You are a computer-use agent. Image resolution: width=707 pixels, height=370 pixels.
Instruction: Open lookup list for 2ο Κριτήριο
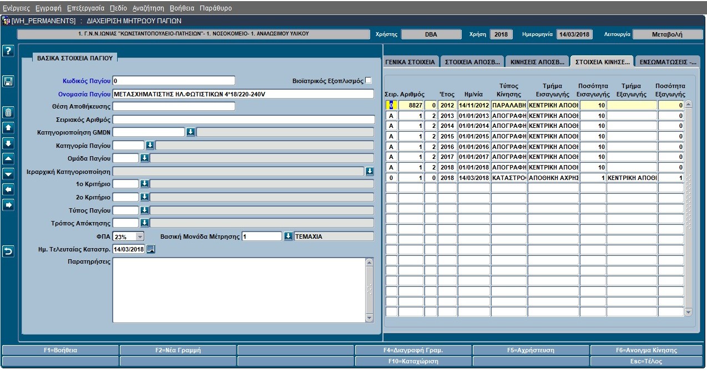(144, 197)
